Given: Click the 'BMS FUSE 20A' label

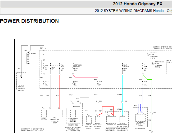Looking at the screenshot, I should 46,67.
